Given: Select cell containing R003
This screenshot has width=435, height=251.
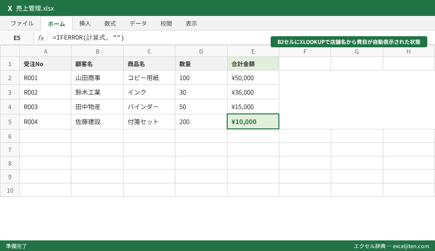Looking at the screenshot, I should (45, 107).
